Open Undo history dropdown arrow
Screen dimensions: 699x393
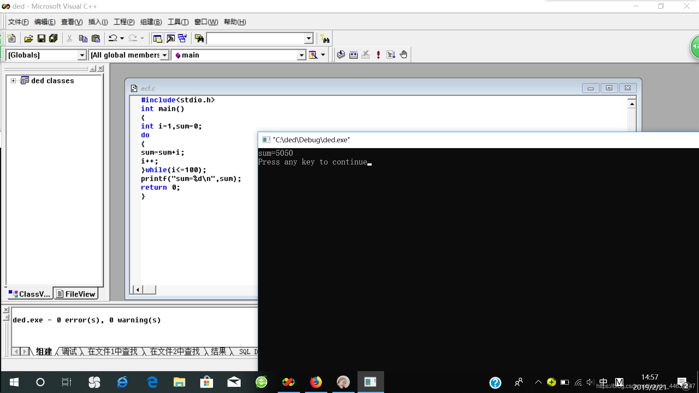pyautogui.click(x=122, y=38)
